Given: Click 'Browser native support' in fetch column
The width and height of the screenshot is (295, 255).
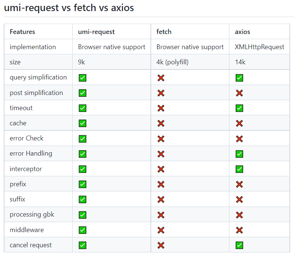Looking at the screenshot, I should pyautogui.click(x=190, y=47).
